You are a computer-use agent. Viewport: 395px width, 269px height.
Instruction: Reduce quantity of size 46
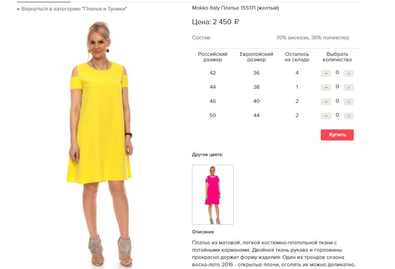tap(326, 102)
